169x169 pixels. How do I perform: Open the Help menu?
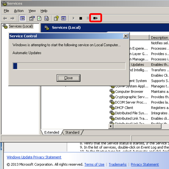tap(44, 11)
